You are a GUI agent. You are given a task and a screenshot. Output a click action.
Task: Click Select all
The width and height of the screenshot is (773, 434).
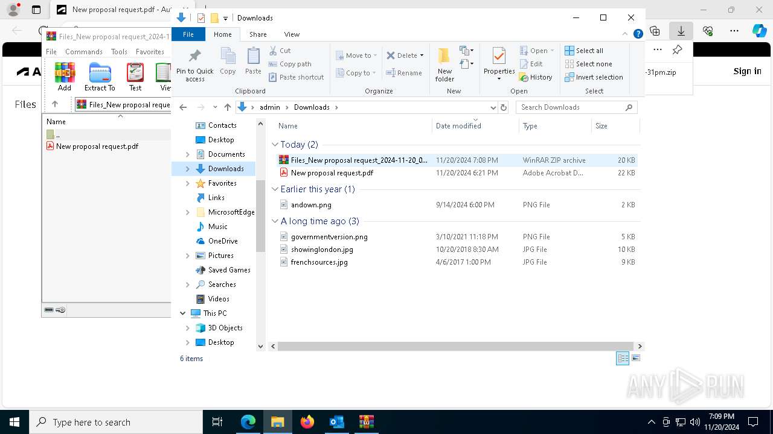[x=584, y=51]
